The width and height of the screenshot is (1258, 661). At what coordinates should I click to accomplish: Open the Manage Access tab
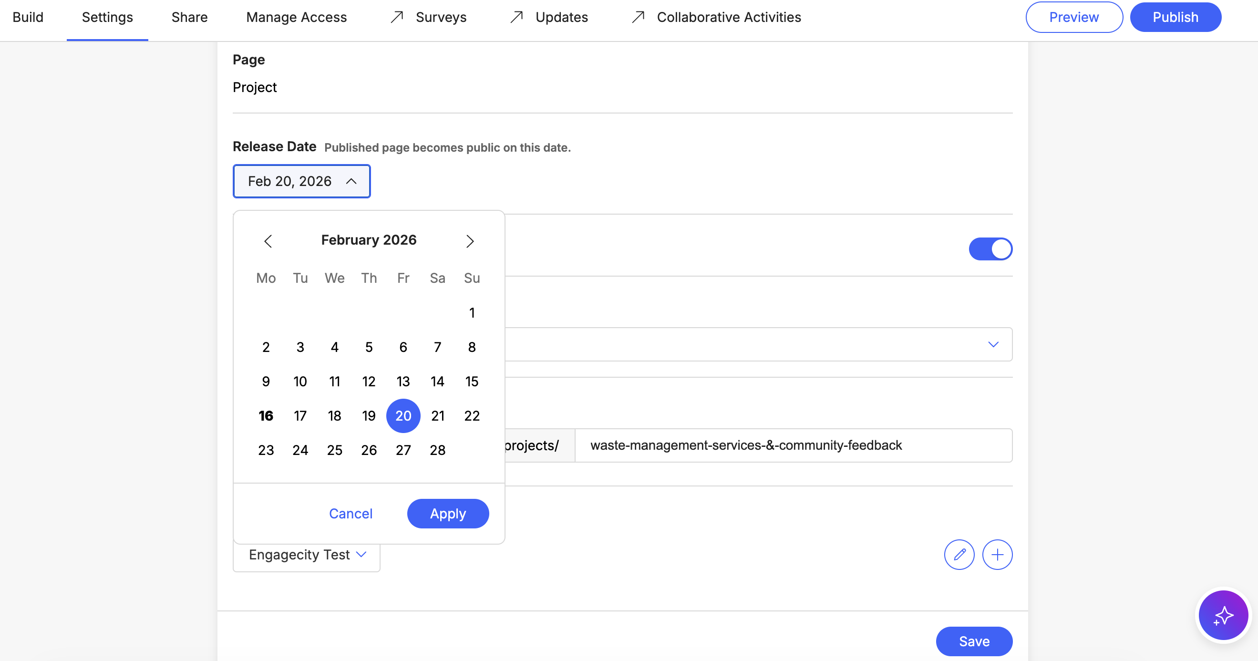coord(297,17)
